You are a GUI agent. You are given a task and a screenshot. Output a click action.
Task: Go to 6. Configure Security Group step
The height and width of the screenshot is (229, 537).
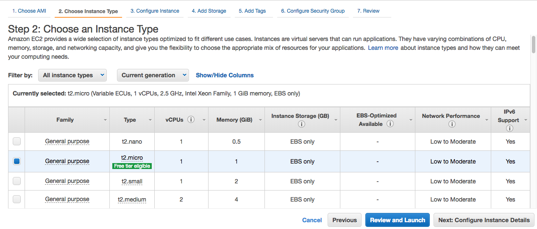(313, 11)
